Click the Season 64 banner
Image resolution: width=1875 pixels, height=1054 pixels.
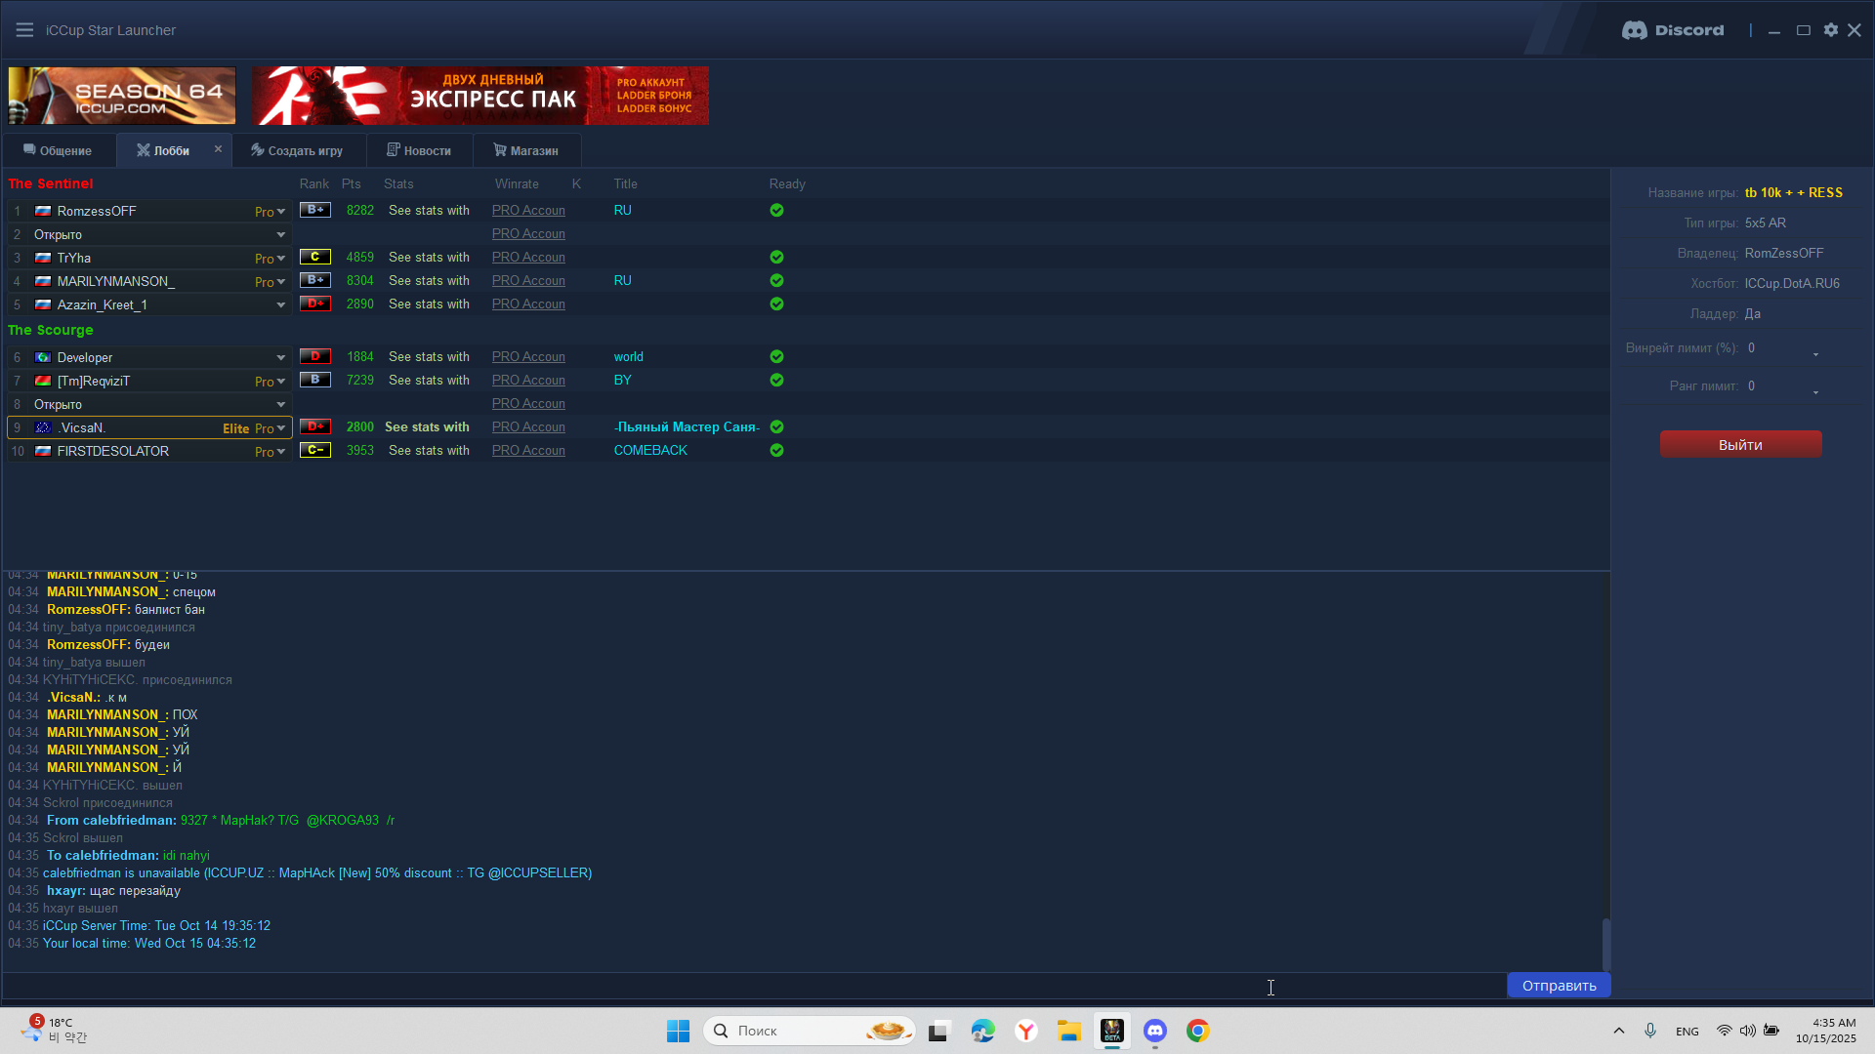coord(122,96)
